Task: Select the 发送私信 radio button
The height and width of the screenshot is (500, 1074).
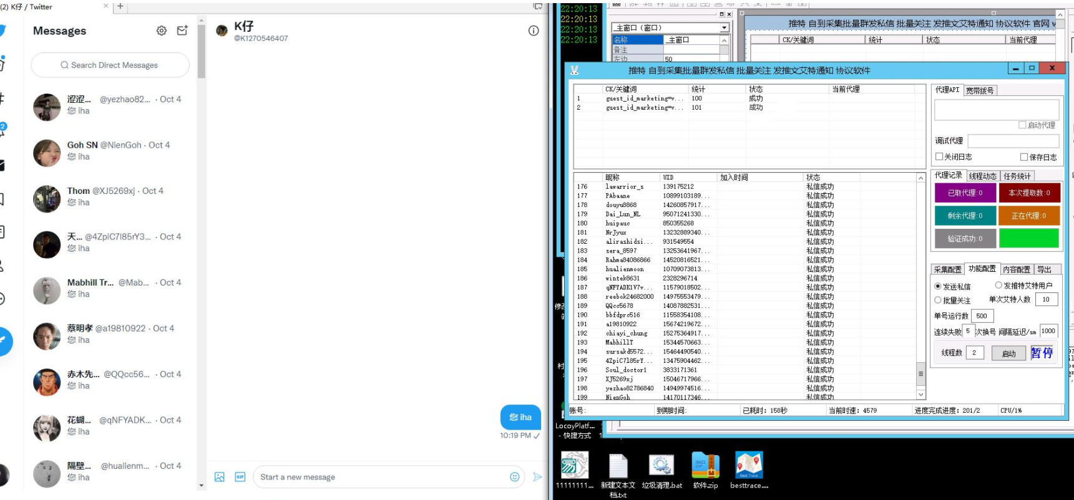Action: 937,287
